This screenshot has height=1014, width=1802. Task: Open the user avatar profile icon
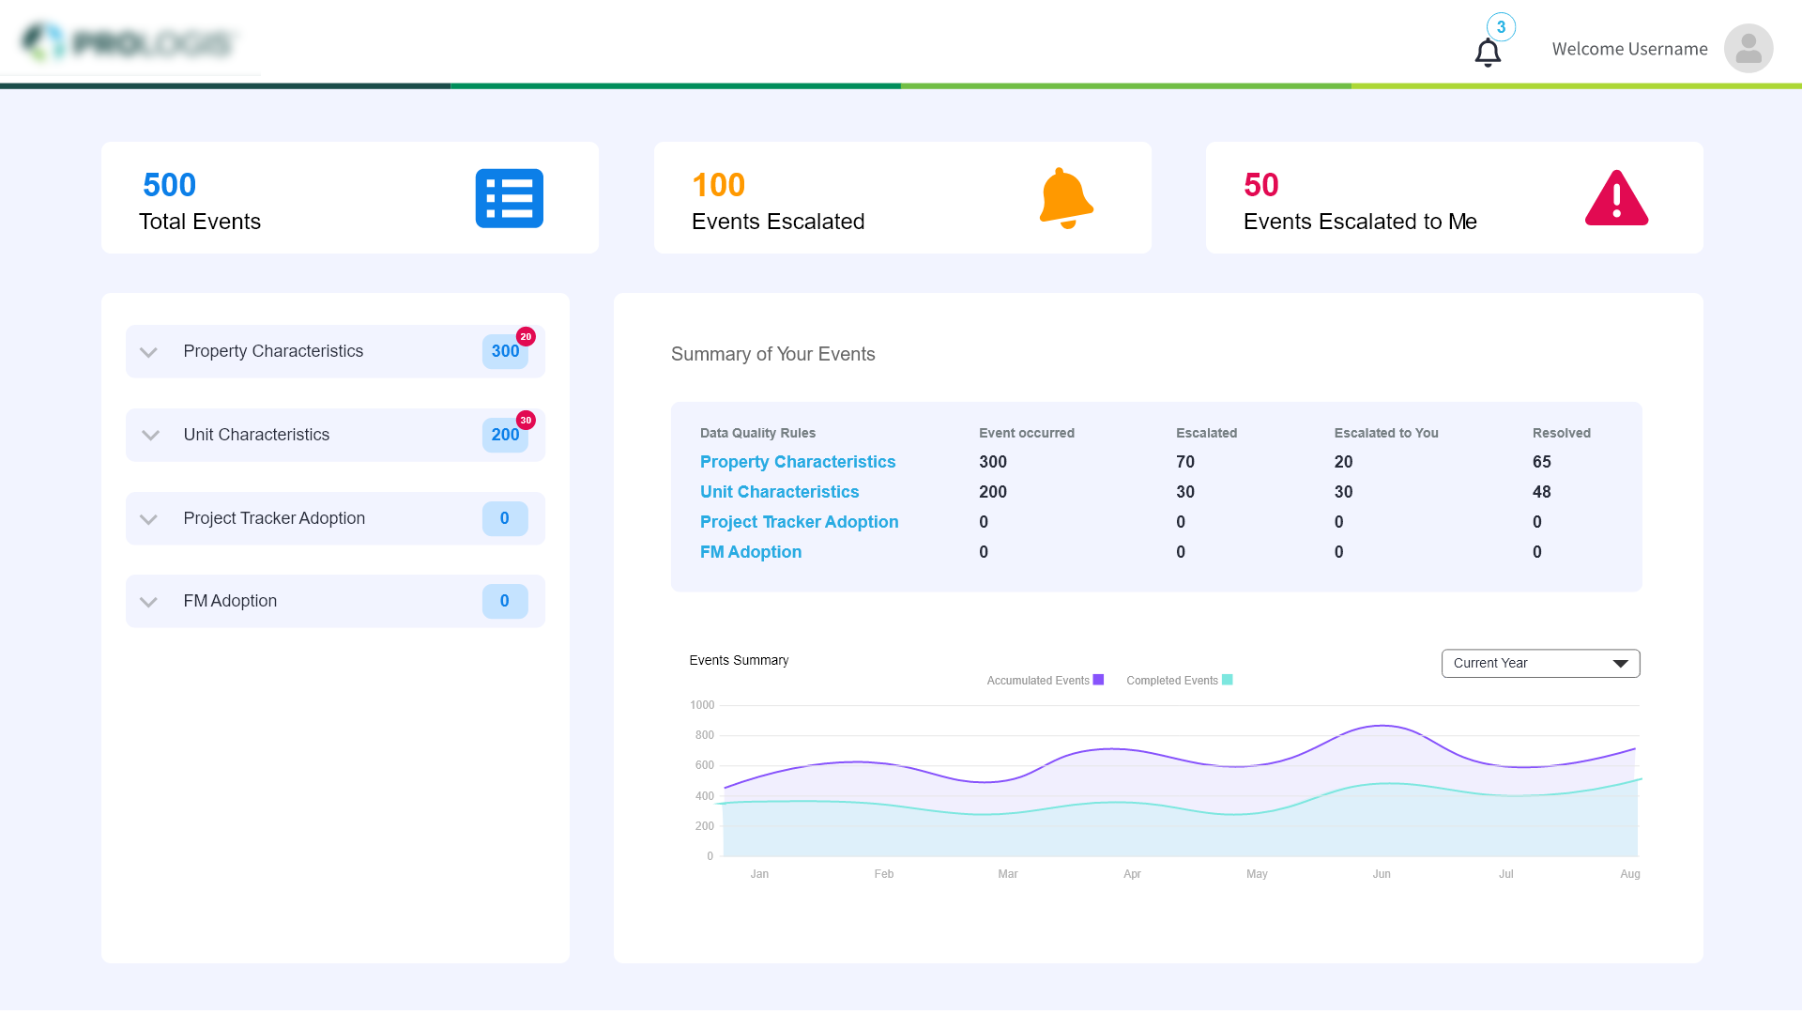coord(1748,49)
